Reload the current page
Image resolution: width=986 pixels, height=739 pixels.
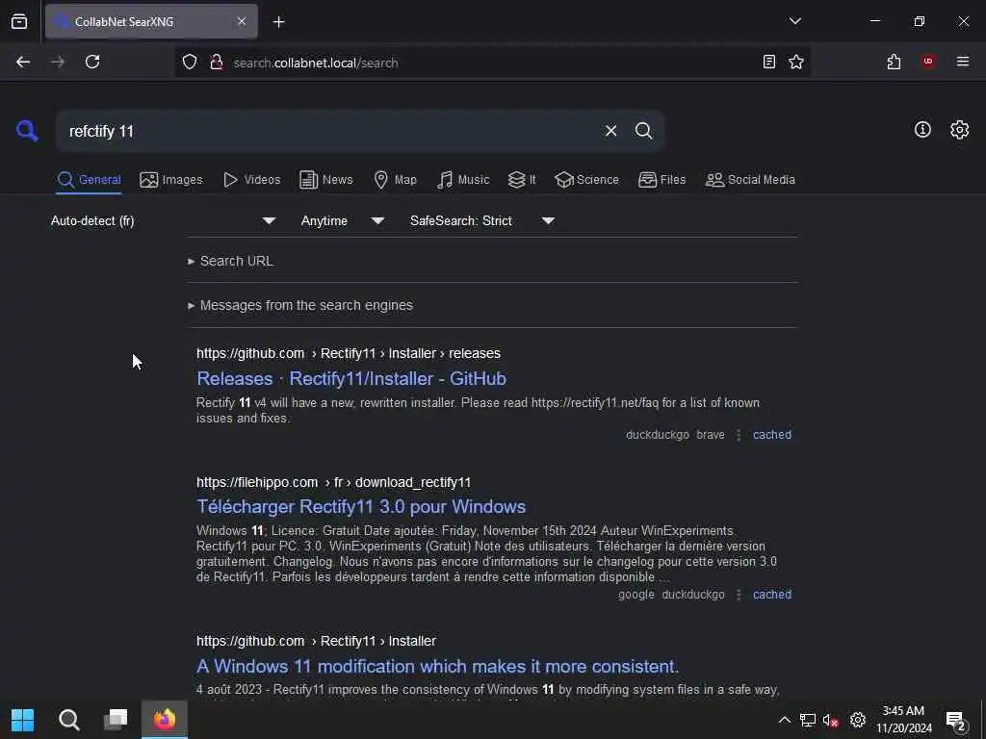pyautogui.click(x=92, y=62)
